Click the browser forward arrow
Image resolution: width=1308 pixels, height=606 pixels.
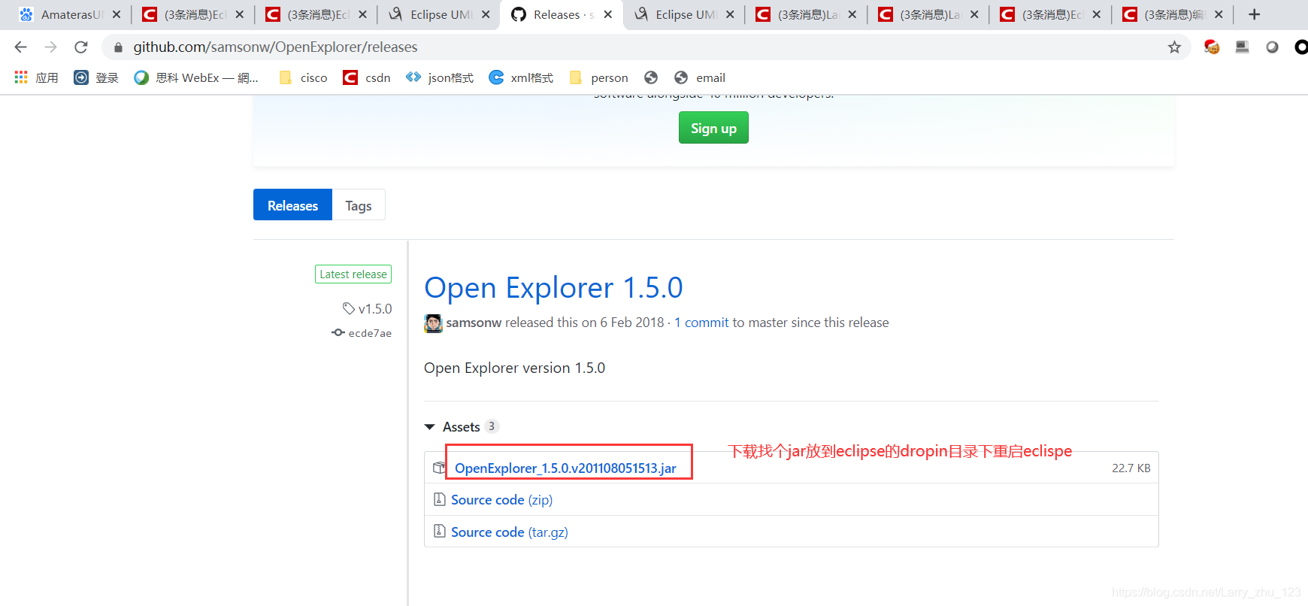[x=50, y=47]
